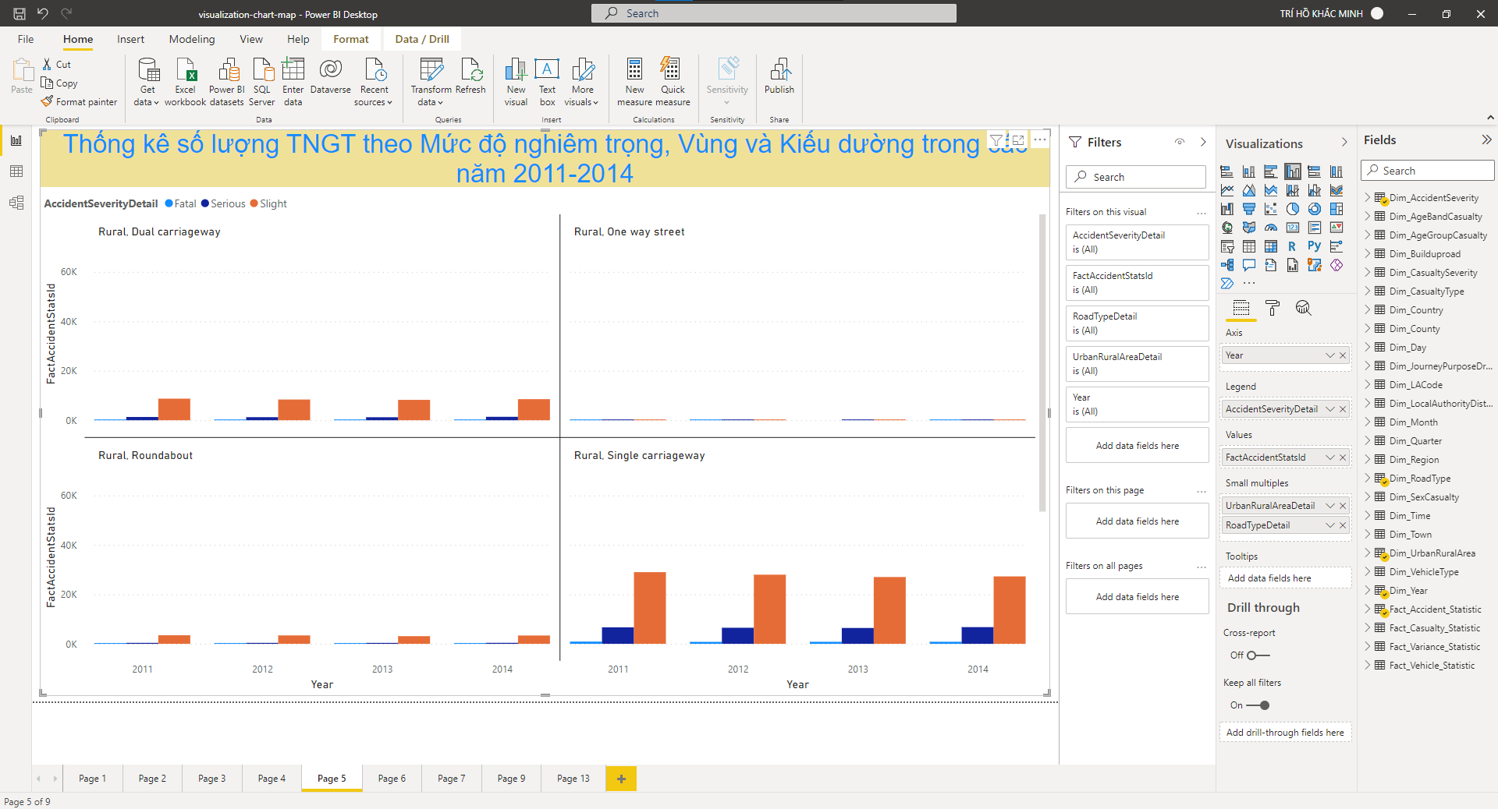Select the decomposition tree visual
The image size is (1498, 809).
tap(1227, 265)
